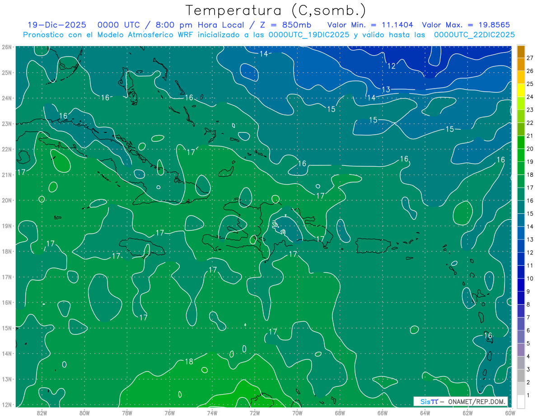Click the latitude axis label "22N"
542x419 pixels.
6,149
